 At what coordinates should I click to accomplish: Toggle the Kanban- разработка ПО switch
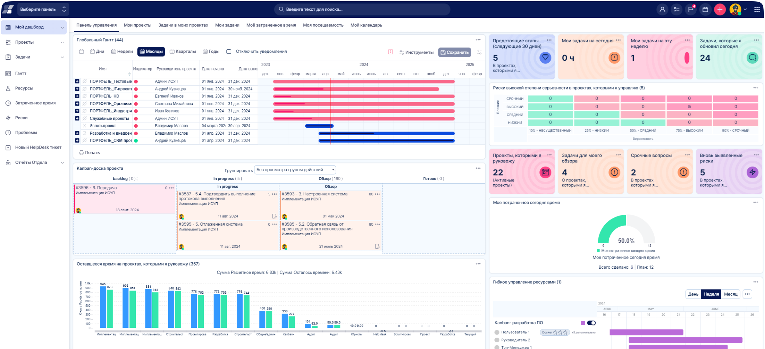pyautogui.click(x=591, y=323)
